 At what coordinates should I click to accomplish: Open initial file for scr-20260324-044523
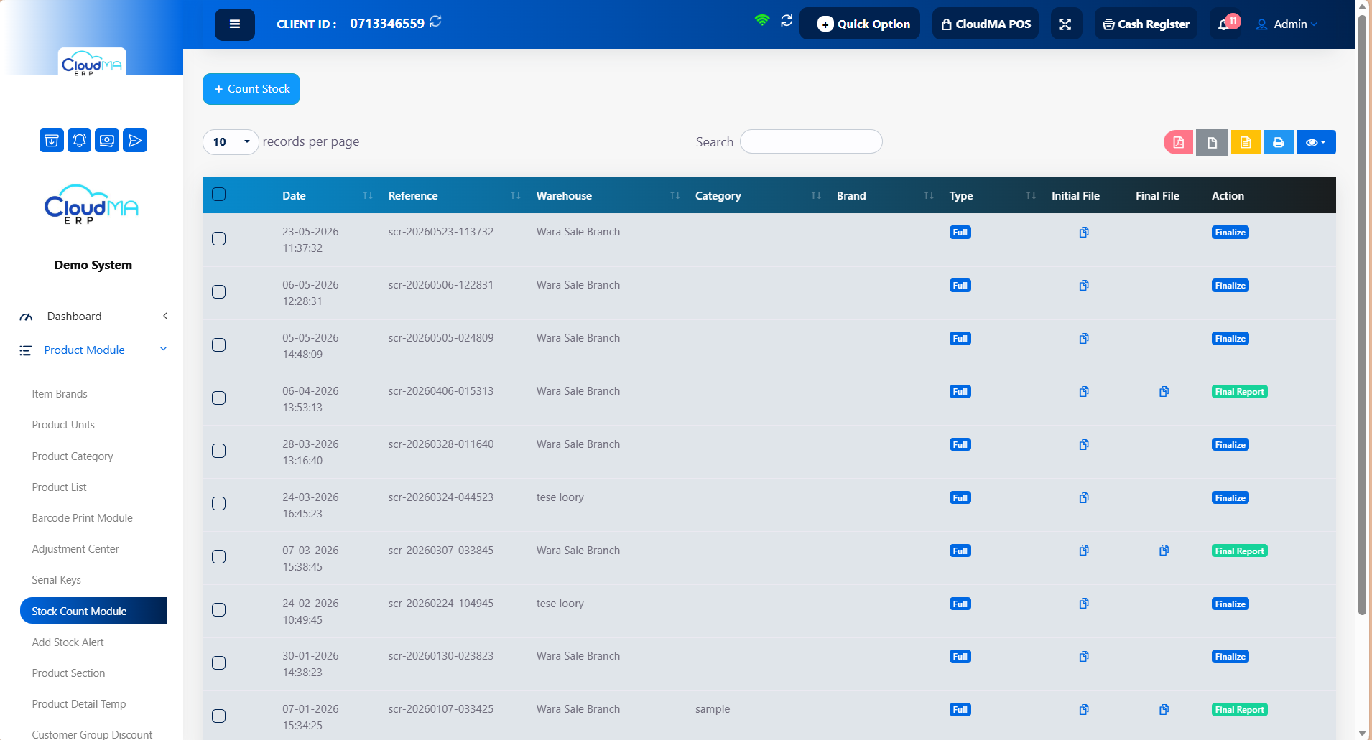click(1084, 498)
